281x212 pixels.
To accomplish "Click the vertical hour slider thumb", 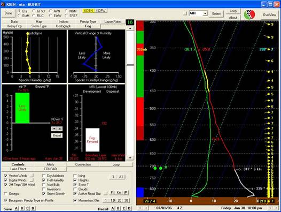I will pyautogui.click(x=130, y=65).
